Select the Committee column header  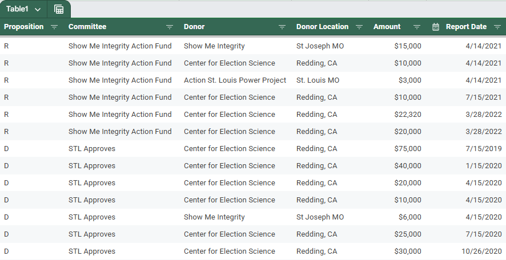click(87, 27)
